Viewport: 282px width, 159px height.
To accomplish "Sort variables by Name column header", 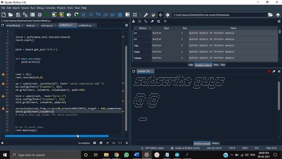I will click(x=143, y=28).
